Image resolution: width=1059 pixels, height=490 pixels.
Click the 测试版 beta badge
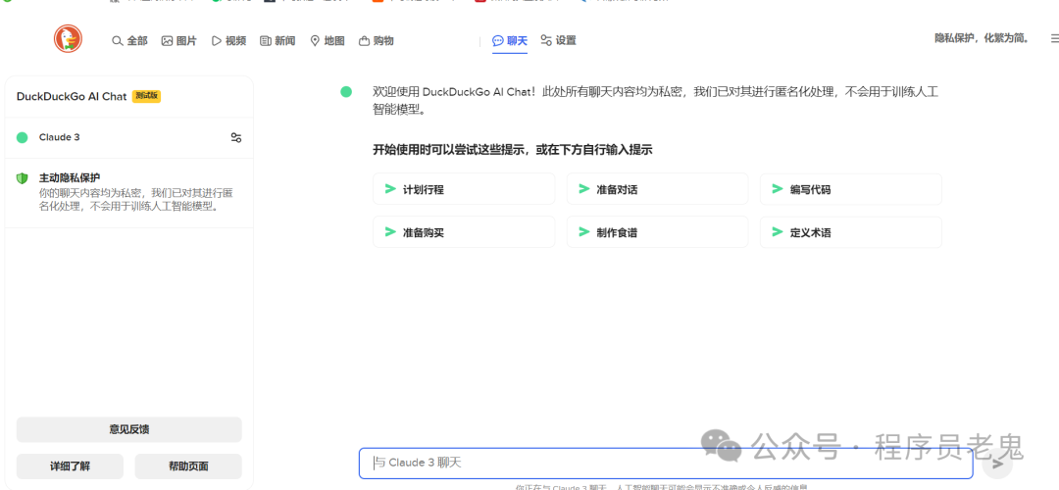coord(146,96)
